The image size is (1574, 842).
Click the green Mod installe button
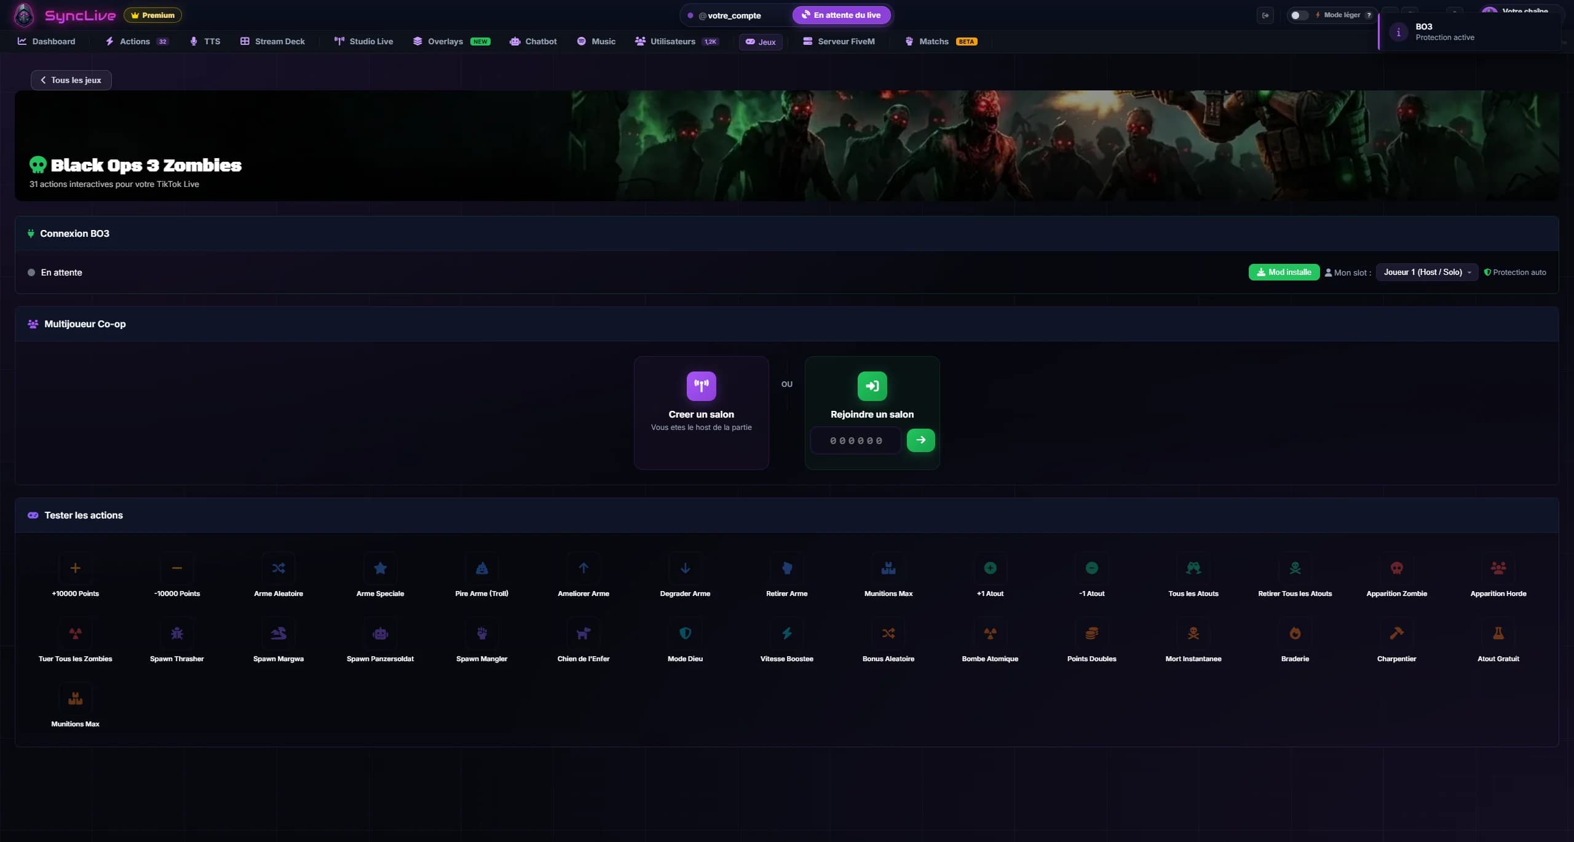(x=1284, y=272)
